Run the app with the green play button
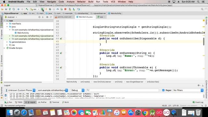Screen dimensions: 208x117 [x=42, y=9]
